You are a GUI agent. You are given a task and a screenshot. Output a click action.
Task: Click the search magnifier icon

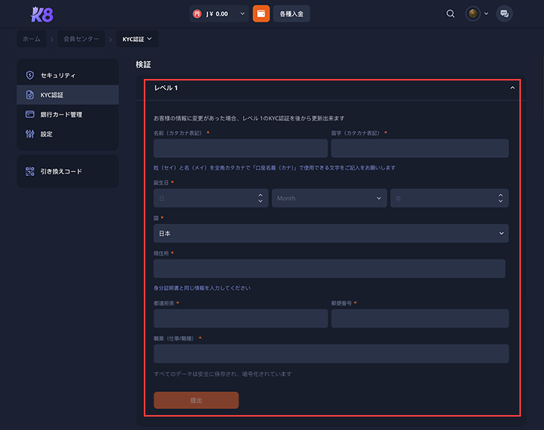[x=450, y=14]
